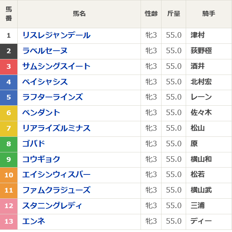Click horse name リアライズルミナス
This screenshot has width=232, height=232.
pyautogui.click(x=56, y=128)
